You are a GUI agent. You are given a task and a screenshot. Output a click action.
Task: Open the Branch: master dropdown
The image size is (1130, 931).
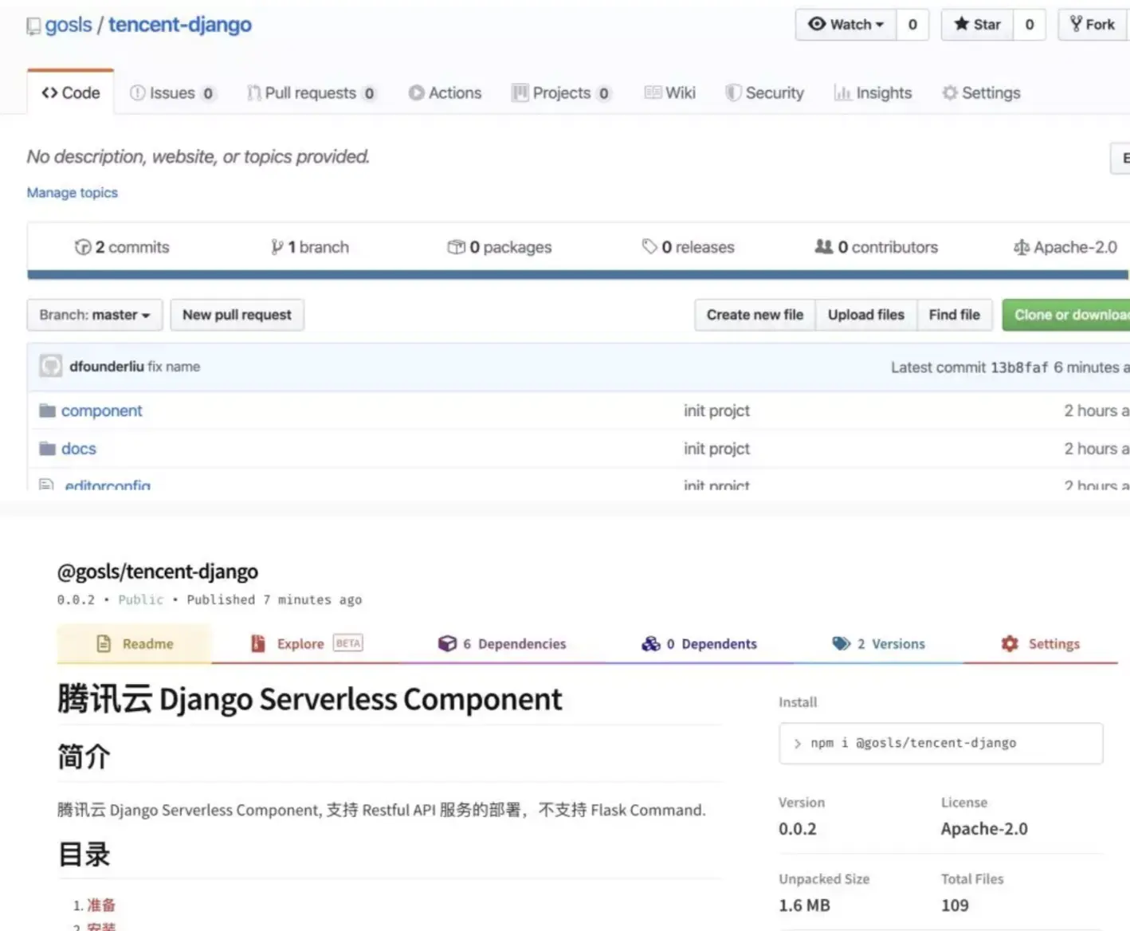point(95,315)
